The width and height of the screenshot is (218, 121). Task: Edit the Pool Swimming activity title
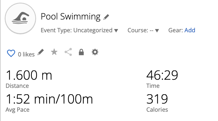coord(106,17)
